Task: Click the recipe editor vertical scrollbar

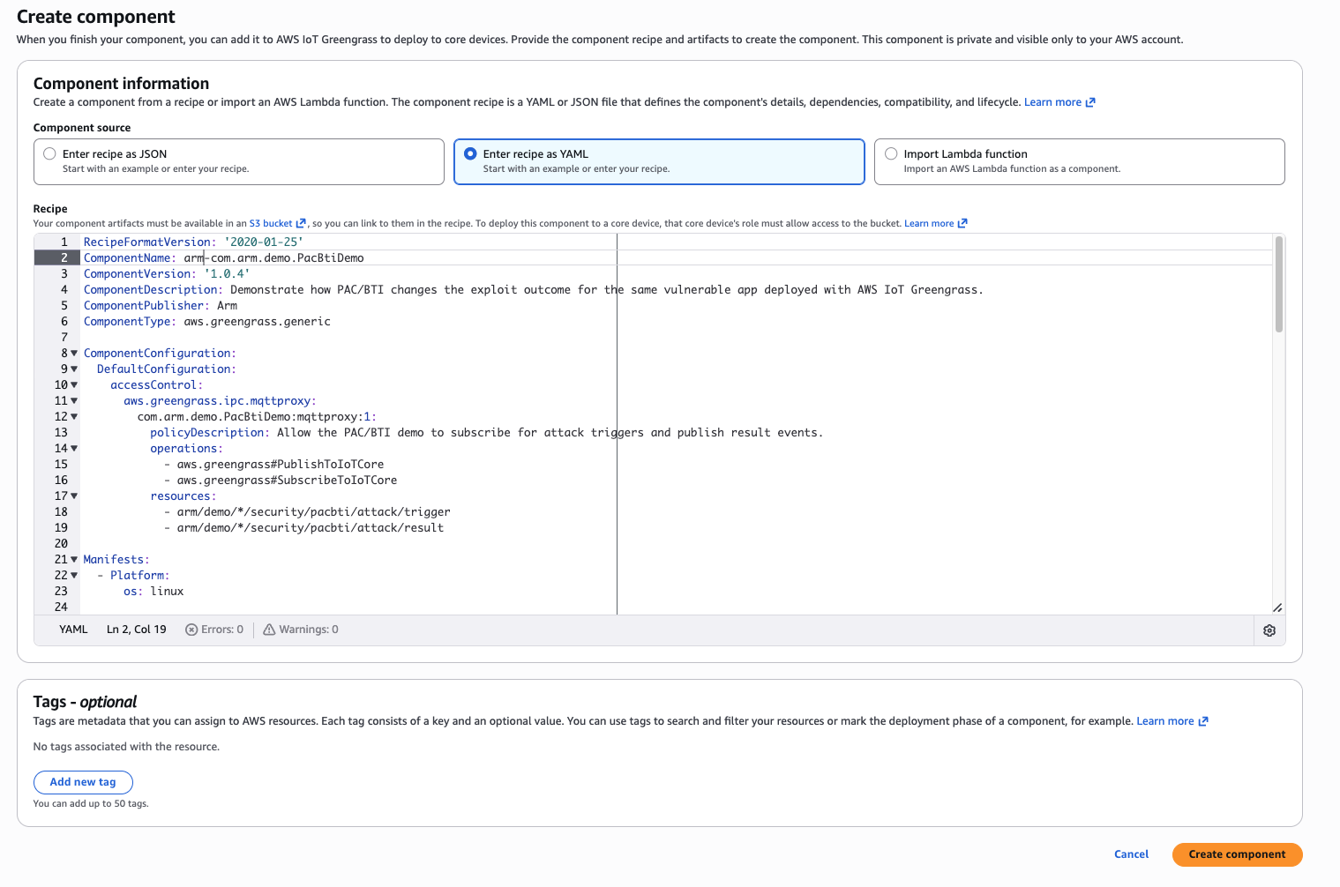Action: (x=1279, y=284)
